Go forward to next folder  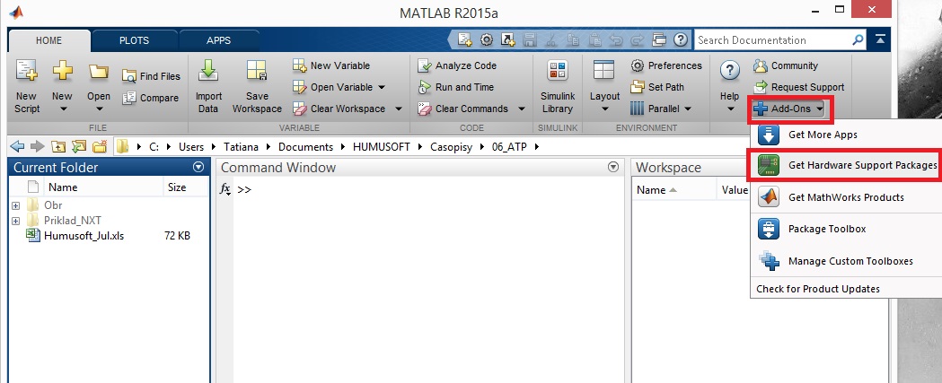[37, 146]
